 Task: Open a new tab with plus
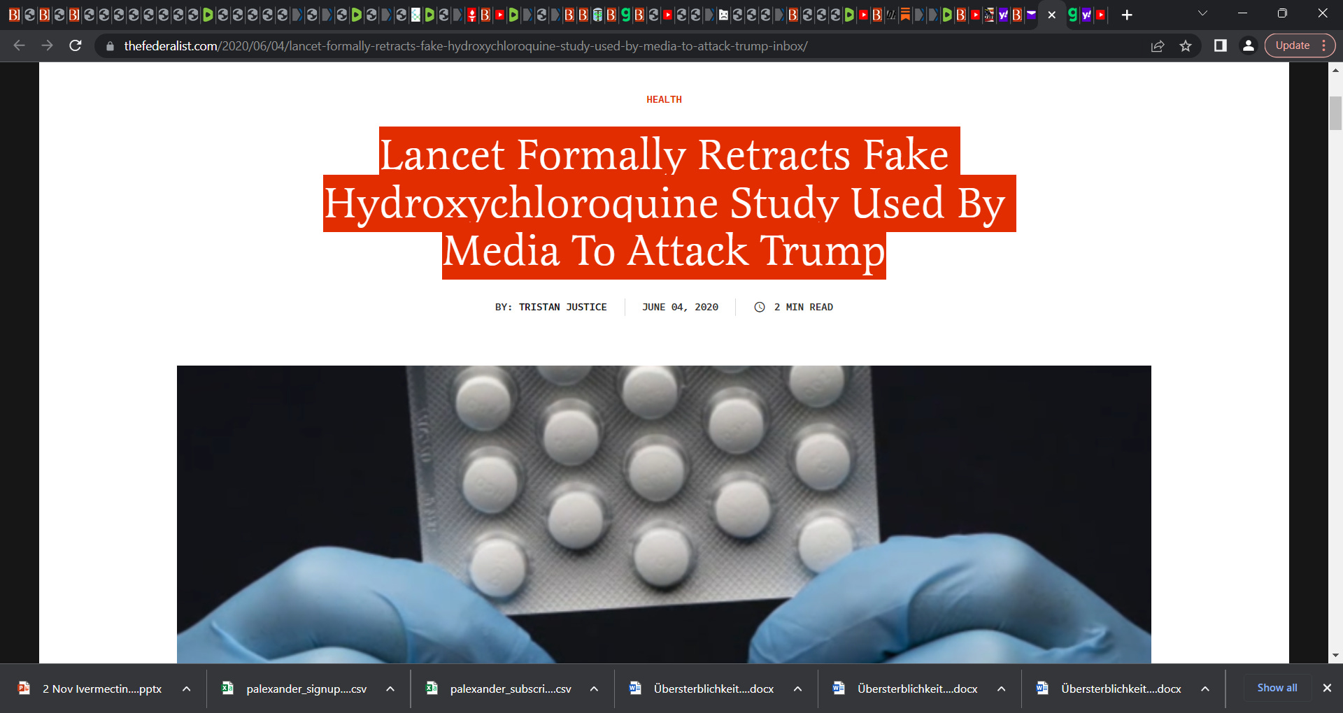(x=1127, y=15)
